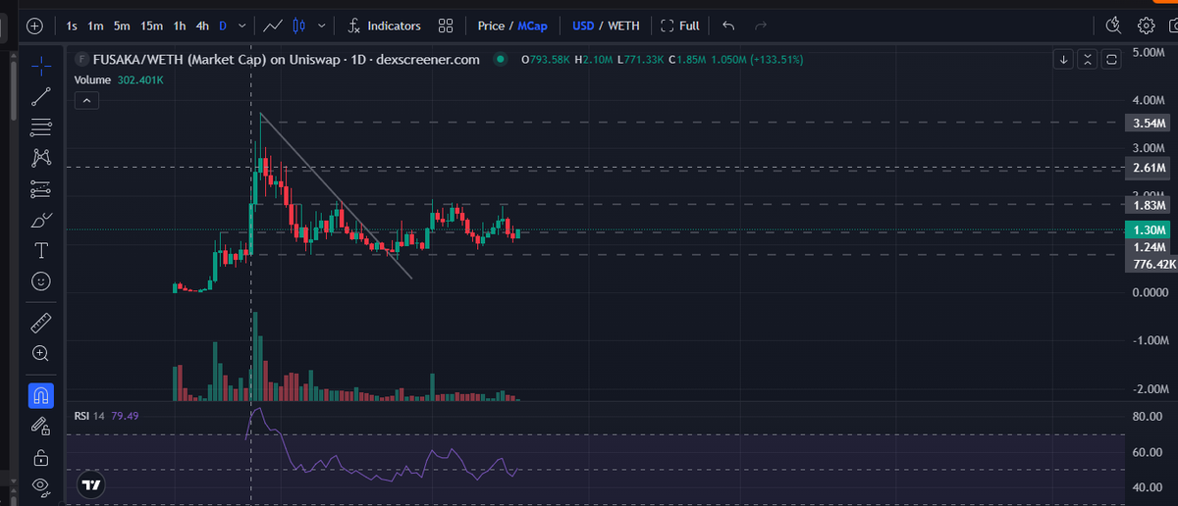Open the layout grid selector

click(446, 25)
